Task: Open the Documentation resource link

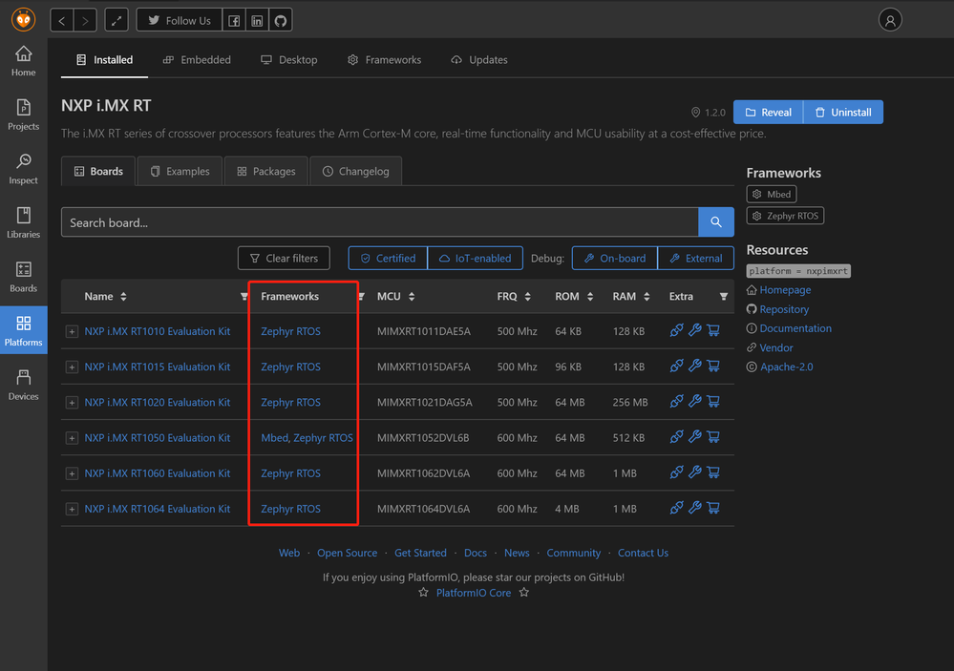Action: [x=795, y=328]
